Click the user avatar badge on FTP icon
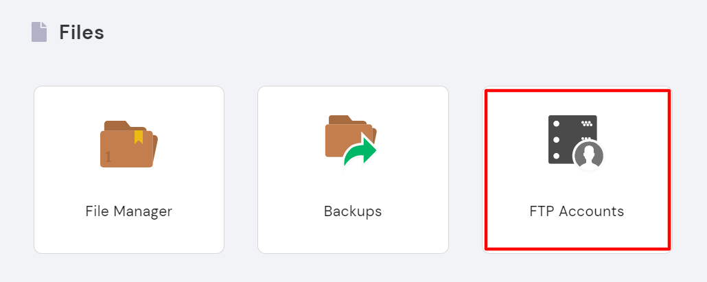 tap(588, 155)
